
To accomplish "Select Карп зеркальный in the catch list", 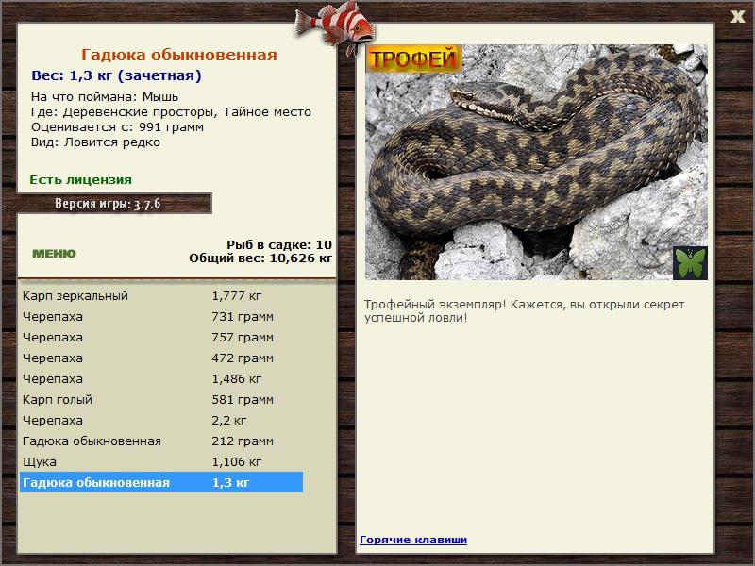I will 161,295.
